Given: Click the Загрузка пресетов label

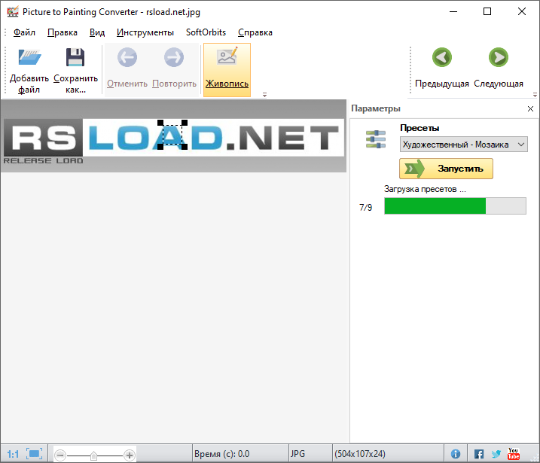Looking at the screenshot, I should coord(425,189).
